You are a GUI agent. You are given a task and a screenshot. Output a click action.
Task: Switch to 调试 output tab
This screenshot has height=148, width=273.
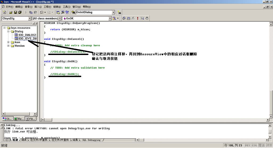[24, 140]
